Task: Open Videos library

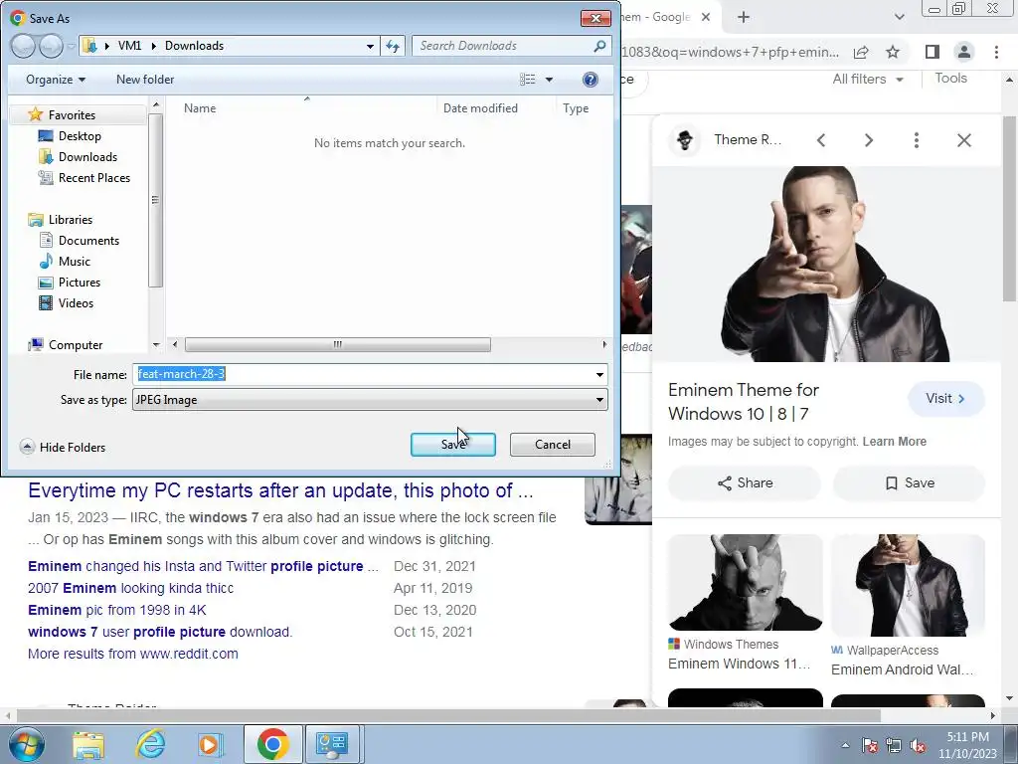Action: click(x=76, y=302)
